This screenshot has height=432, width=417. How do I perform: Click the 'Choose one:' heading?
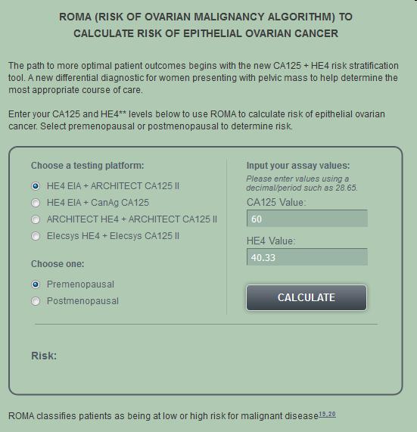pyautogui.click(x=58, y=264)
